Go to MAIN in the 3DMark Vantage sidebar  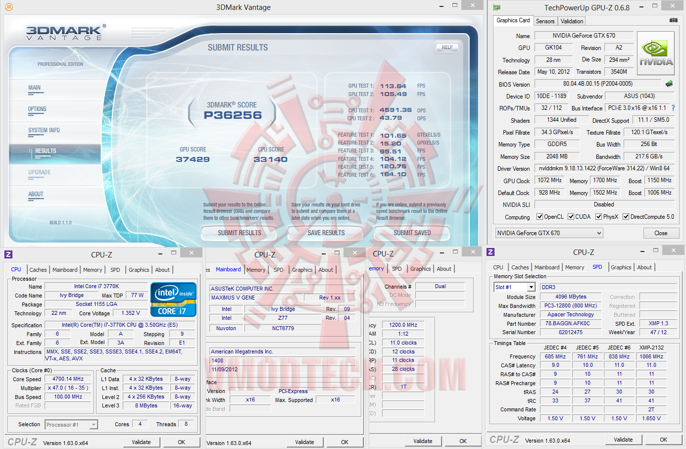(35, 88)
